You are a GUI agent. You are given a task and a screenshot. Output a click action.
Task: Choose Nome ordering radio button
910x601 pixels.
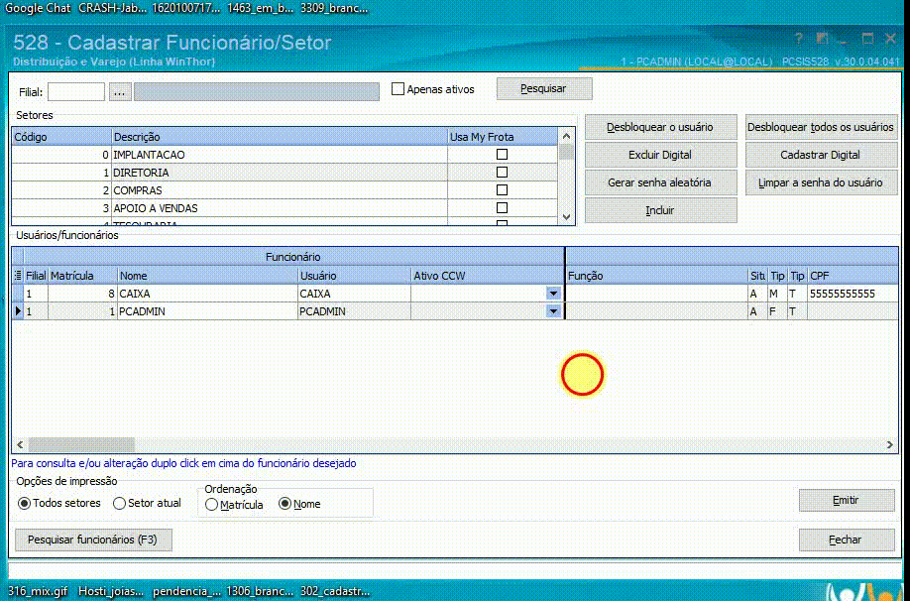pyautogui.click(x=284, y=504)
